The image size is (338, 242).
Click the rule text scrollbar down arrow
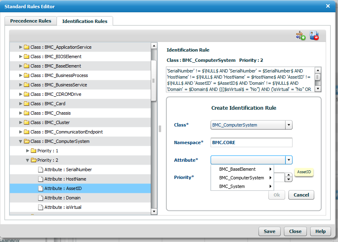pyautogui.click(x=318, y=89)
